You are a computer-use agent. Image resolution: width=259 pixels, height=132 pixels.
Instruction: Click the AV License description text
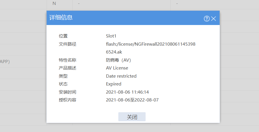(x=117, y=68)
